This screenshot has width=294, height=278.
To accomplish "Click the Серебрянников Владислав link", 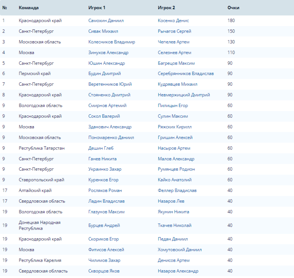I will pos(186,74).
